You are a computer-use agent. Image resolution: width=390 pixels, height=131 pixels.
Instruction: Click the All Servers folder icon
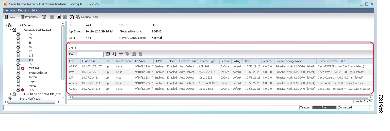(x=10, y=25)
